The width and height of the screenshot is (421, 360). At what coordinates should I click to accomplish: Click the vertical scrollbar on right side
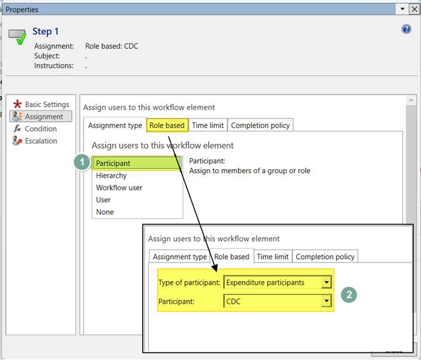412,175
